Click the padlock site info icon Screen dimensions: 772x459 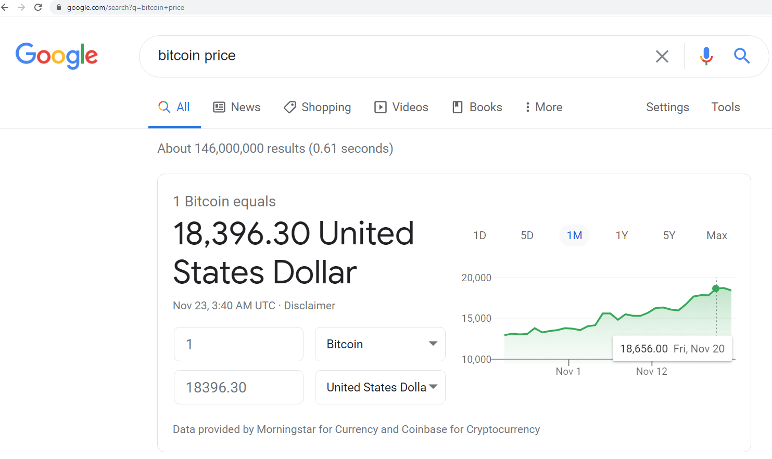tap(59, 7)
